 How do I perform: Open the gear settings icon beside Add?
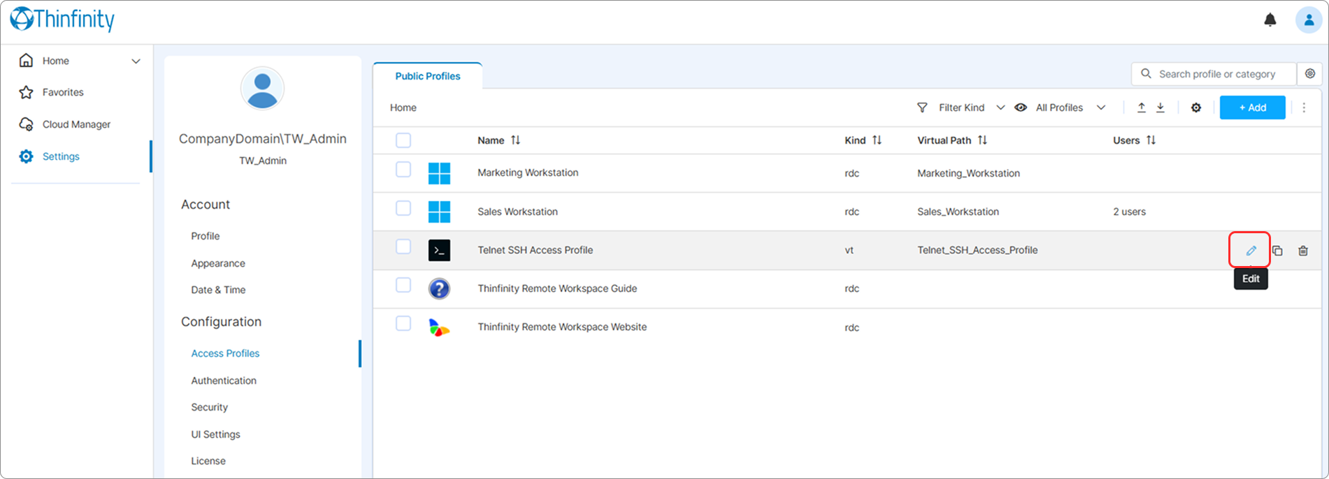point(1196,108)
